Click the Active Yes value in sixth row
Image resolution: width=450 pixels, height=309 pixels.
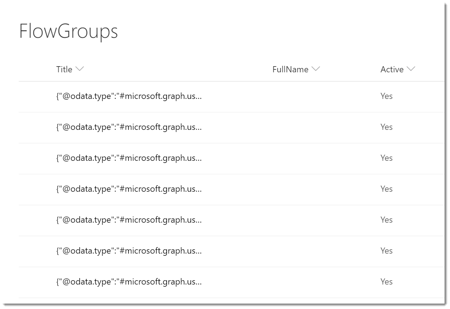(x=387, y=251)
